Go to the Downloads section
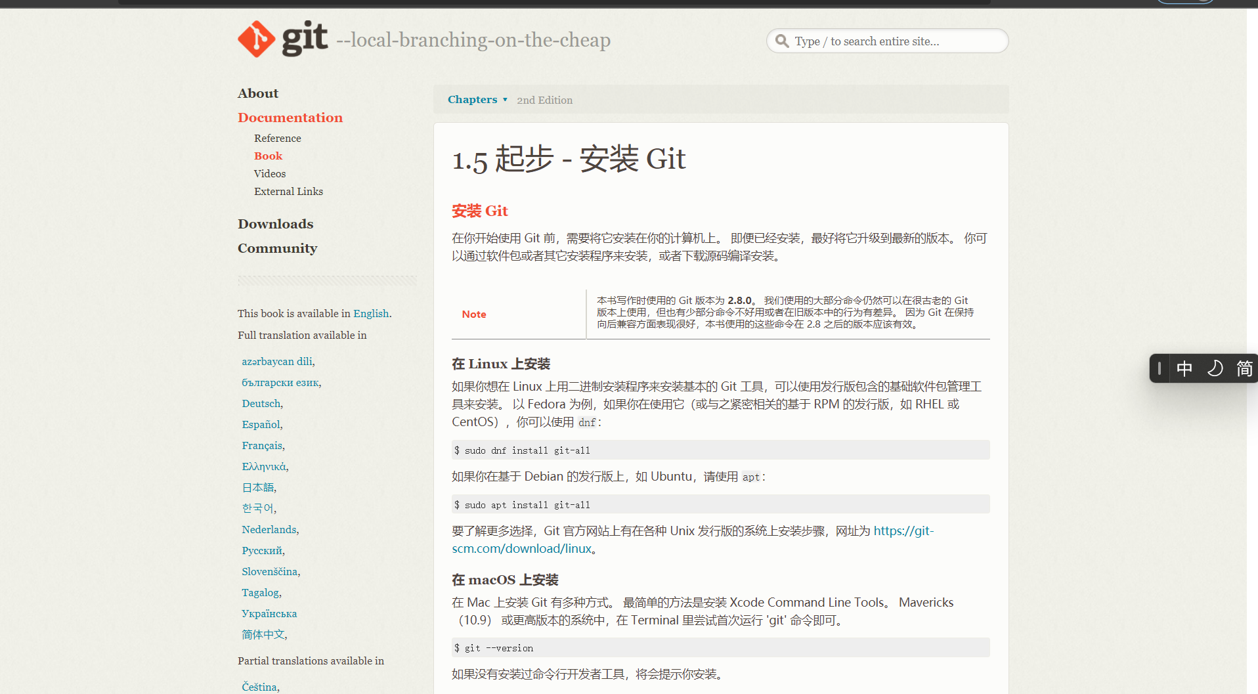 point(276,224)
